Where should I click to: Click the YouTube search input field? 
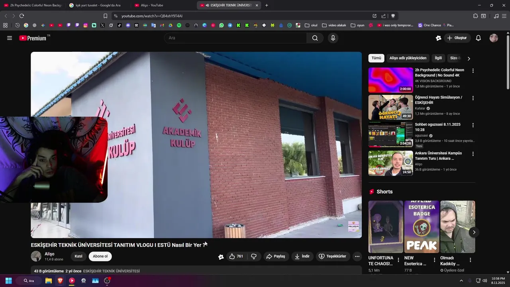pos(235,38)
